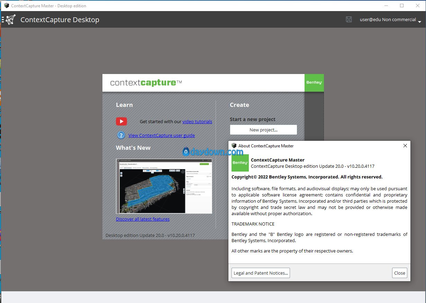Click the What's New preview thumbnail
This screenshot has height=303, width=426.
(x=164, y=186)
